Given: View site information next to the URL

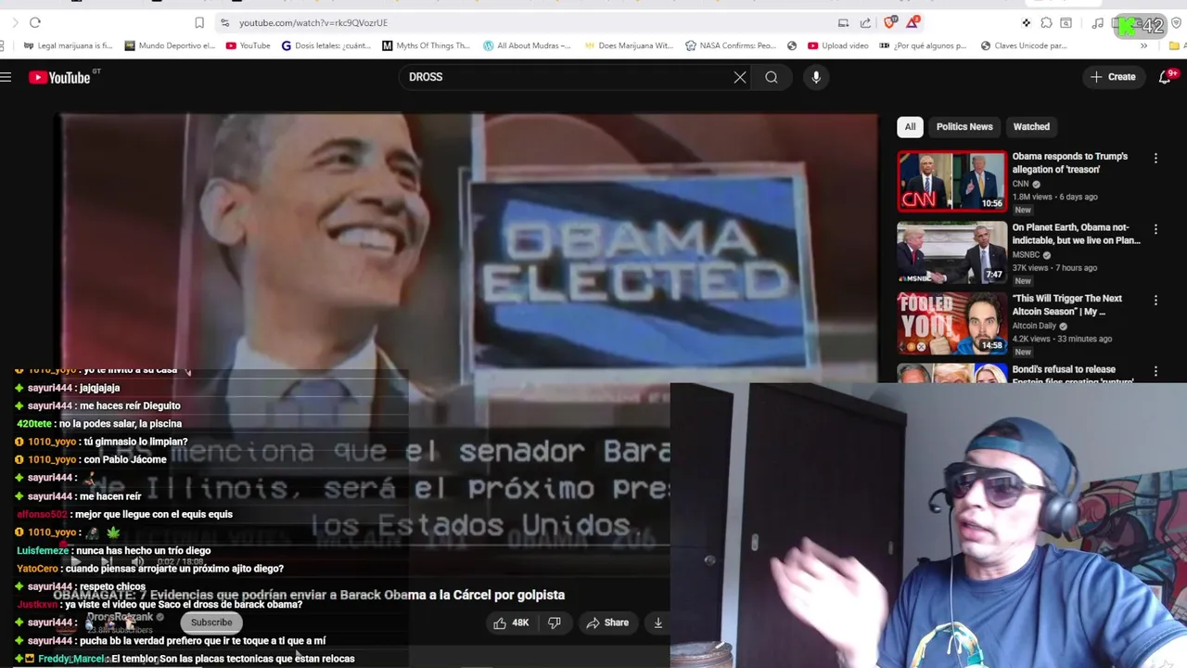Looking at the screenshot, I should click(224, 22).
